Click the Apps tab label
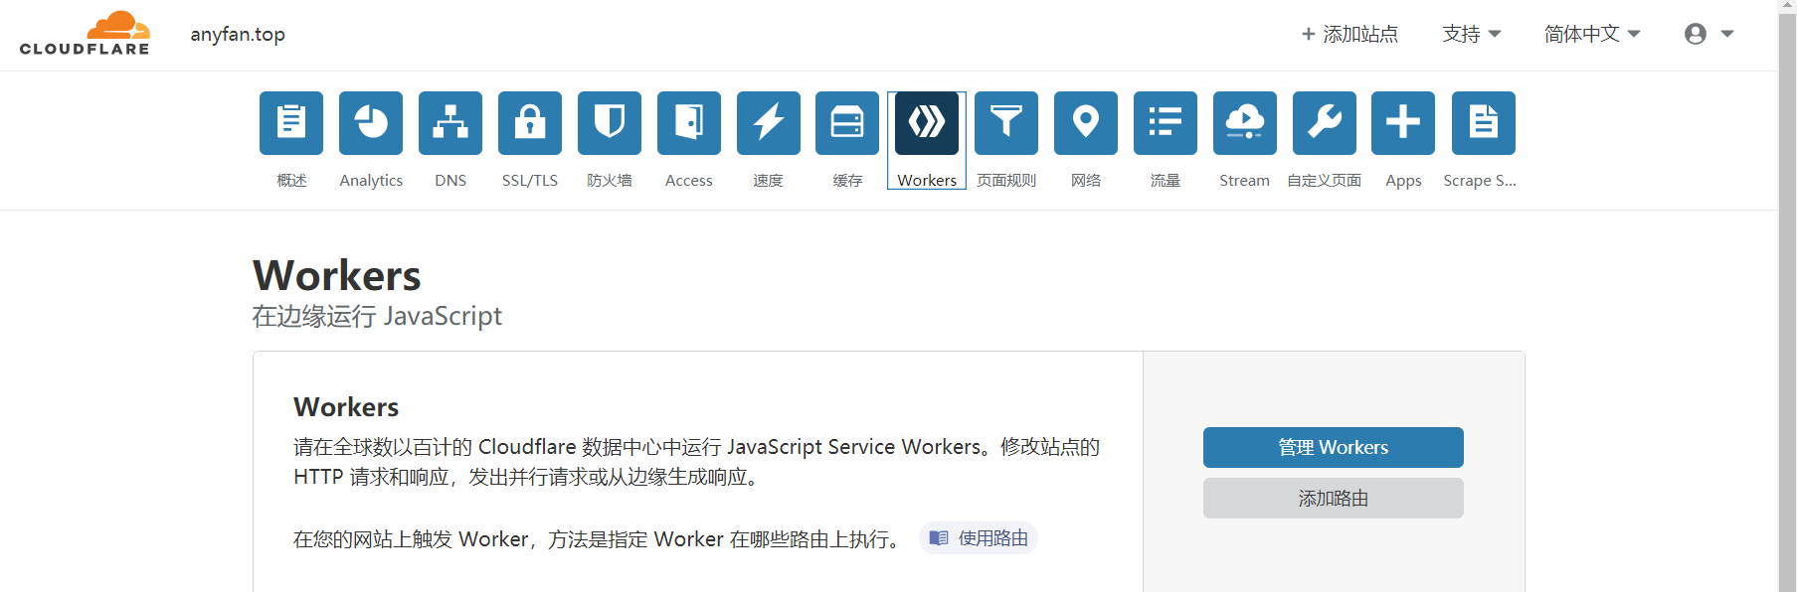 coord(1403,181)
